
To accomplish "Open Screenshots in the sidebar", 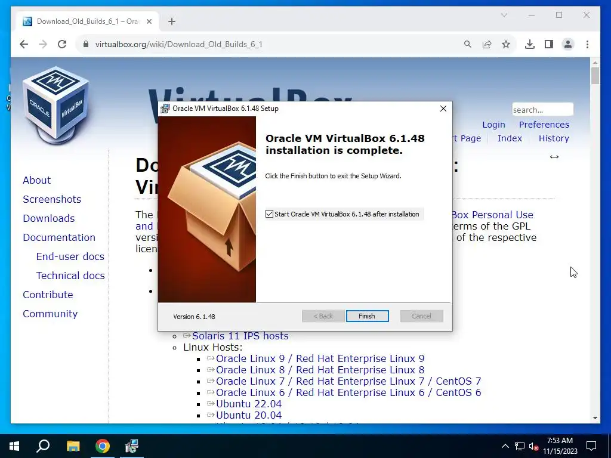I will [52, 199].
